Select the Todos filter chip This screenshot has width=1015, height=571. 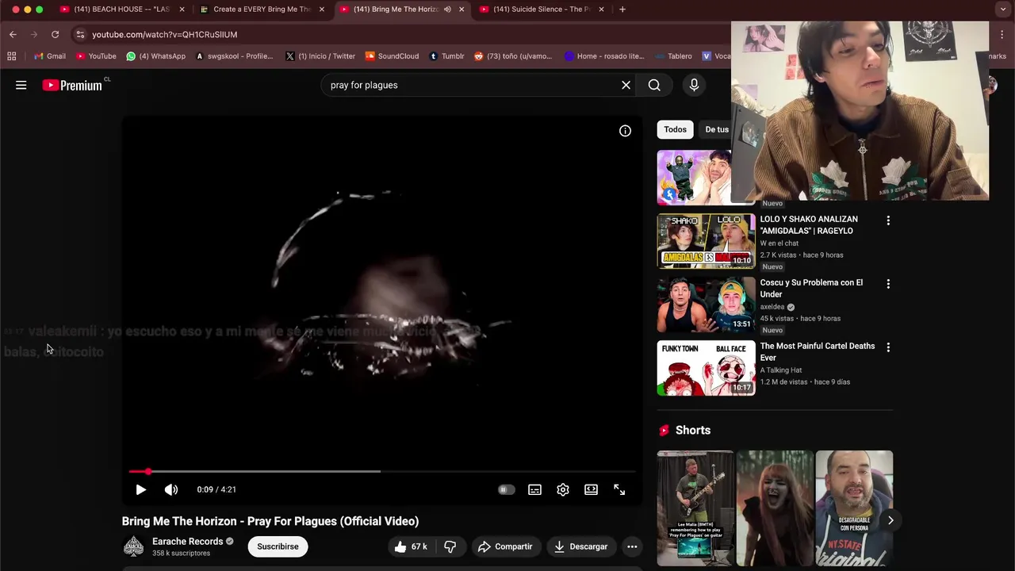point(675,129)
